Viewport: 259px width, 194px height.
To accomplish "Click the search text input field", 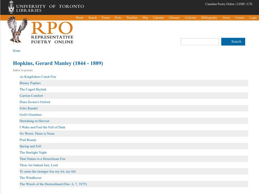I will click(200, 42).
